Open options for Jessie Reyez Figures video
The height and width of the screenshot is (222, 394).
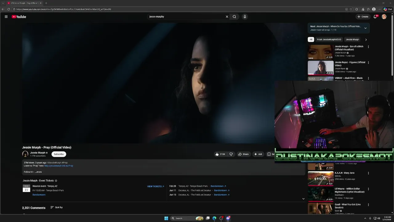[368, 63]
